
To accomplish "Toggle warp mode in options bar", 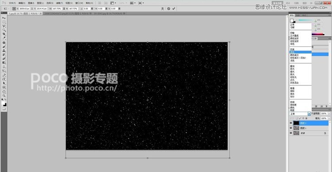I will [x=162, y=9].
